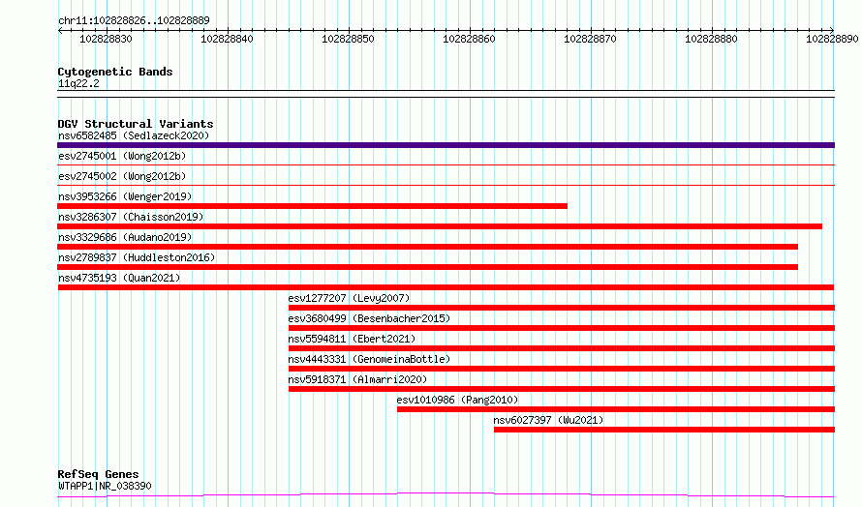The height and width of the screenshot is (507, 862).
Task: Open nsv6027397 (Wu2021) variant label
Action: point(548,420)
